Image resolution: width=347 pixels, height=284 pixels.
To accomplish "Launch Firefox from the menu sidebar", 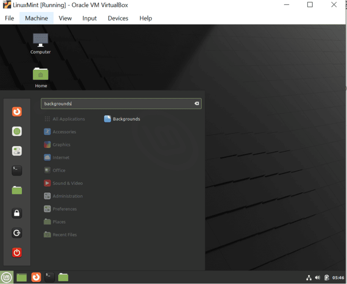I will [x=16, y=111].
